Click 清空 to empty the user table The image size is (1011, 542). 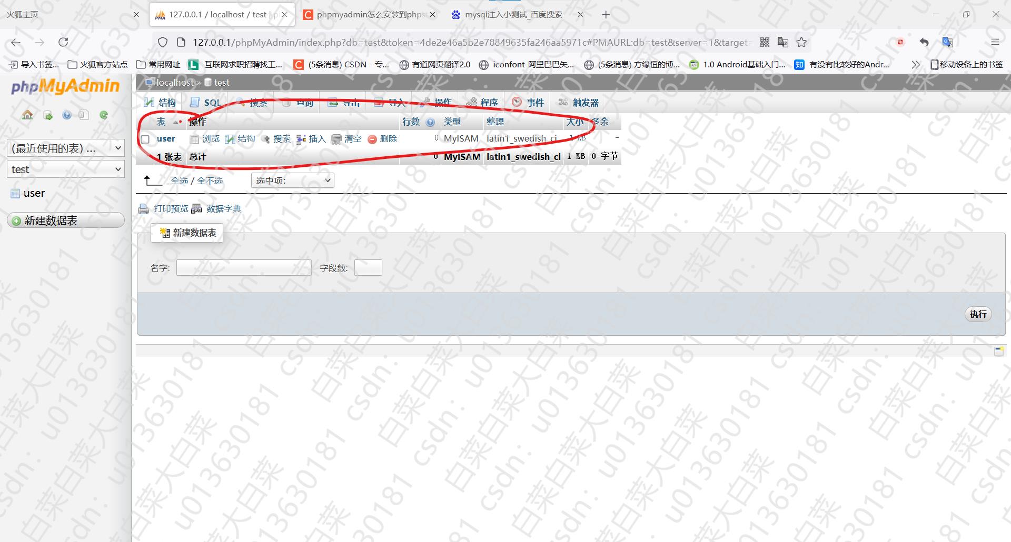tap(346, 139)
